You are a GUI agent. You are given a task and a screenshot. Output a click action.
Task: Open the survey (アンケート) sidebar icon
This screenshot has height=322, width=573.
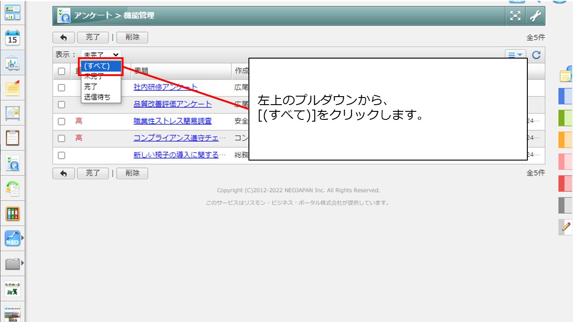click(13, 164)
